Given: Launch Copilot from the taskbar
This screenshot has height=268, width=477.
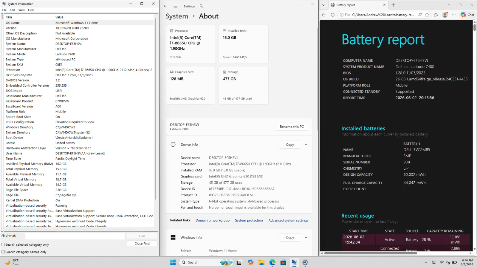Looking at the screenshot, I should [250, 262].
